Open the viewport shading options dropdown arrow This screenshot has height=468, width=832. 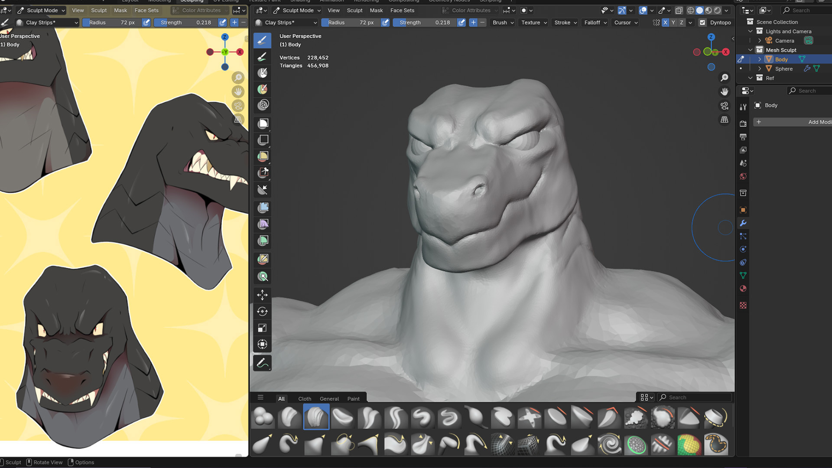[x=727, y=10]
